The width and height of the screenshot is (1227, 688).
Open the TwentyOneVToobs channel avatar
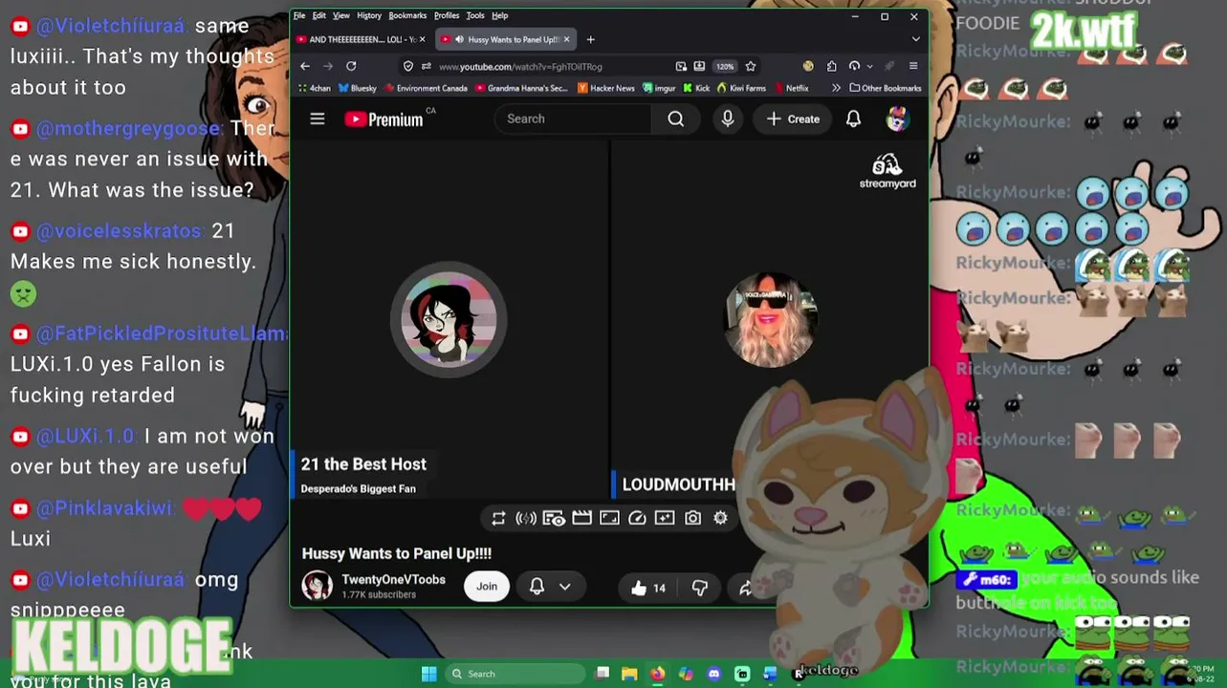(318, 586)
